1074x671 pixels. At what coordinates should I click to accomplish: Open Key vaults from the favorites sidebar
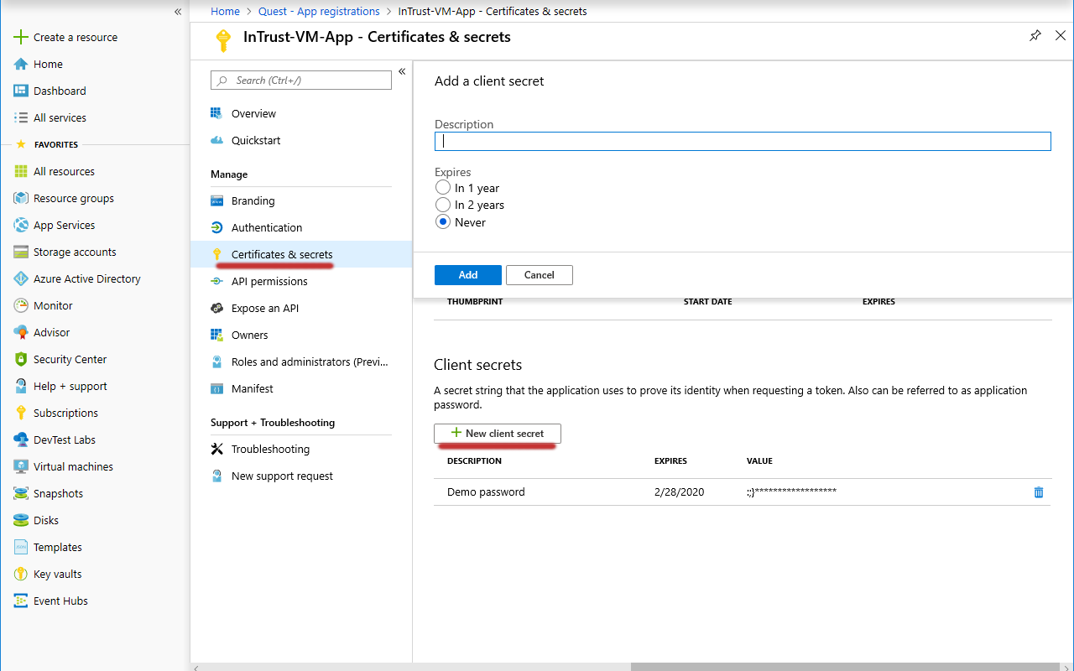point(57,574)
